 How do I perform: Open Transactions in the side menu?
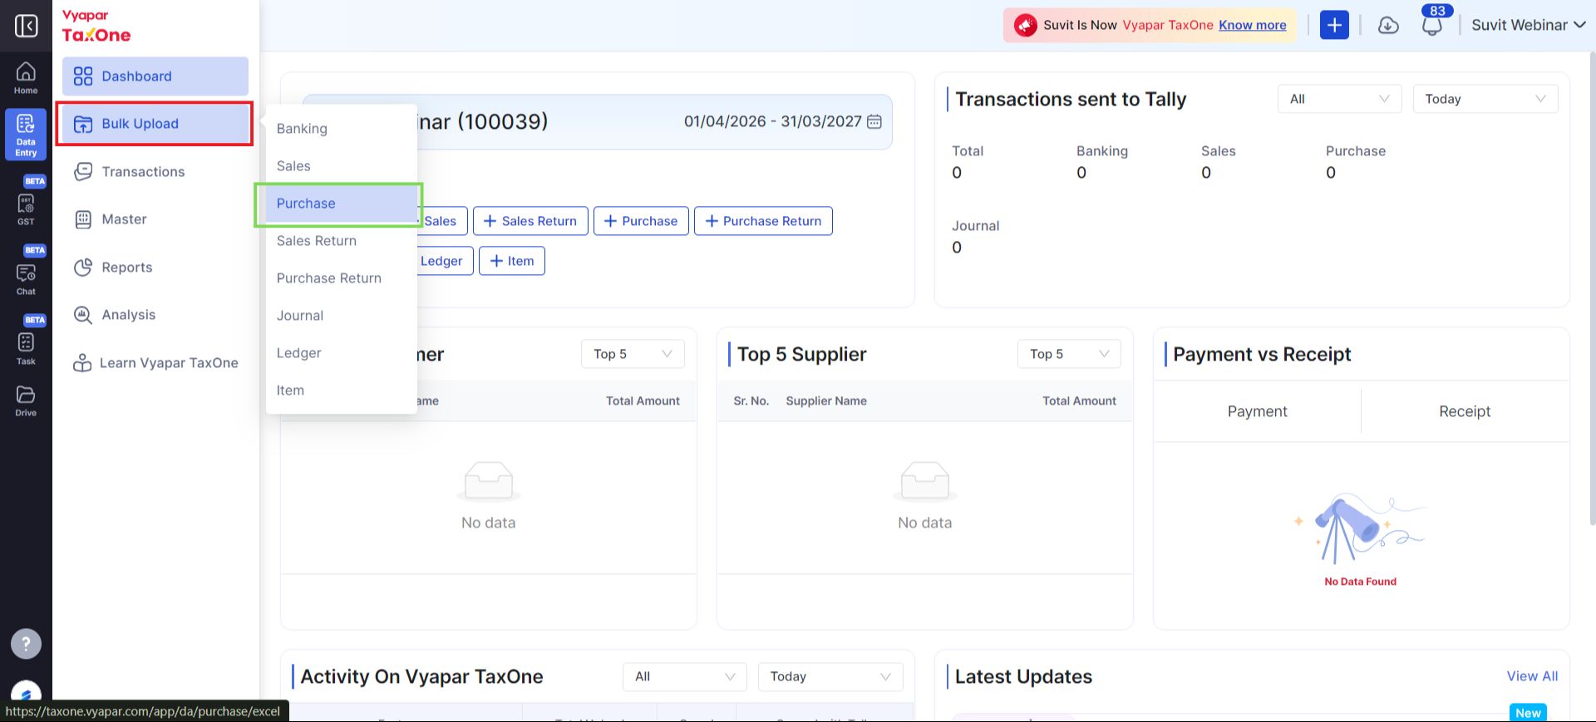(155, 172)
